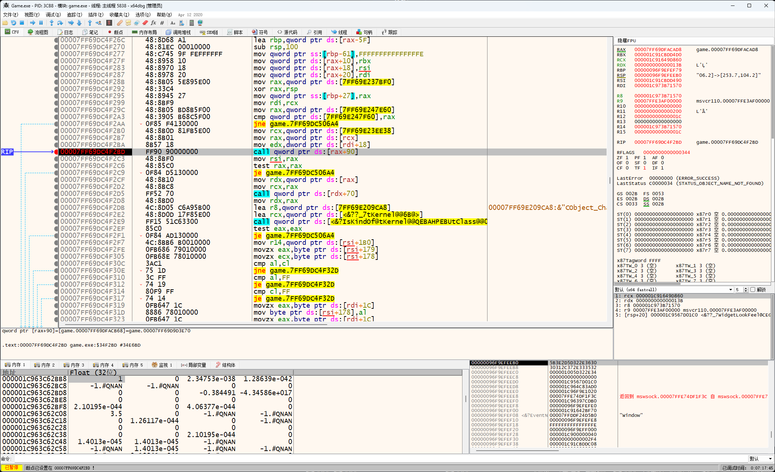Toggle the 解锁 unlock checkbox
Viewport: 775px width, 472px height.
coord(753,290)
